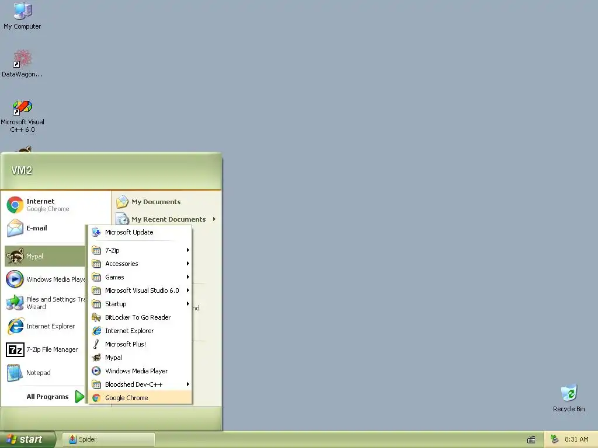This screenshot has width=598, height=448.
Task: Open the pinned E-mail envelope icon
Action: [x=15, y=228]
